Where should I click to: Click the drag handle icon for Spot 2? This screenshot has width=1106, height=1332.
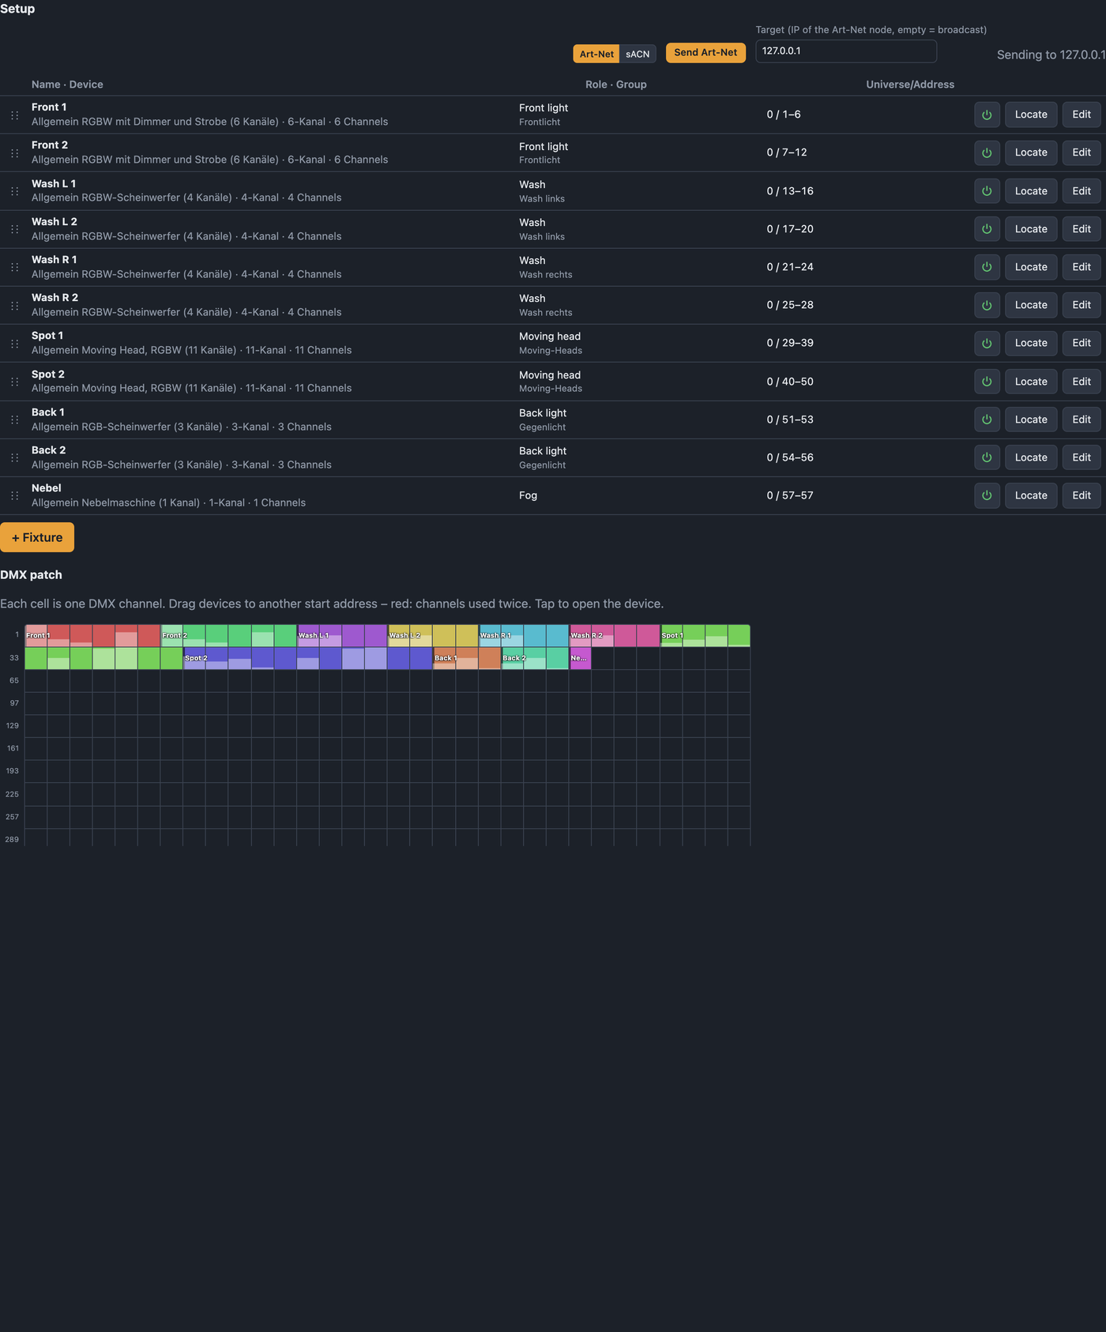(x=14, y=382)
